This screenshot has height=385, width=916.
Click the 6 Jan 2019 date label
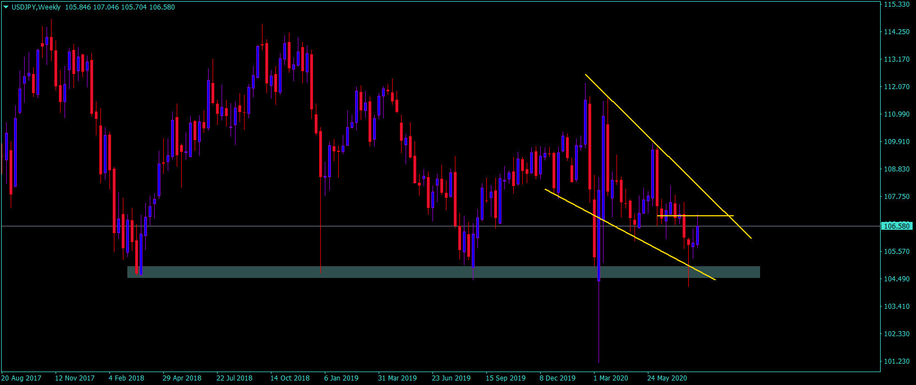click(341, 378)
